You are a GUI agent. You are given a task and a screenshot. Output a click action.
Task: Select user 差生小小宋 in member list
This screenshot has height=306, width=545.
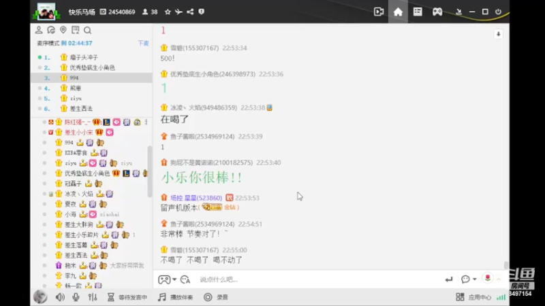point(78,132)
